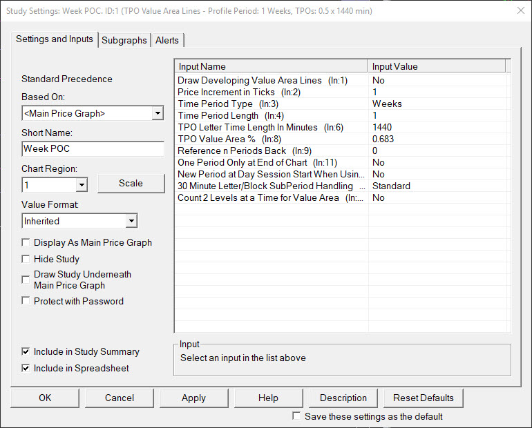Check the Hide Study checkbox
Image resolution: width=532 pixels, height=428 pixels.
(x=26, y=260)
